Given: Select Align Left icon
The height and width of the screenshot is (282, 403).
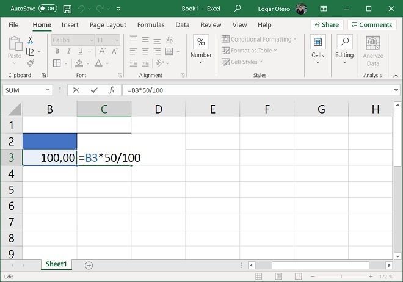Looking at the screenshot, I should (x=133, y=51).
